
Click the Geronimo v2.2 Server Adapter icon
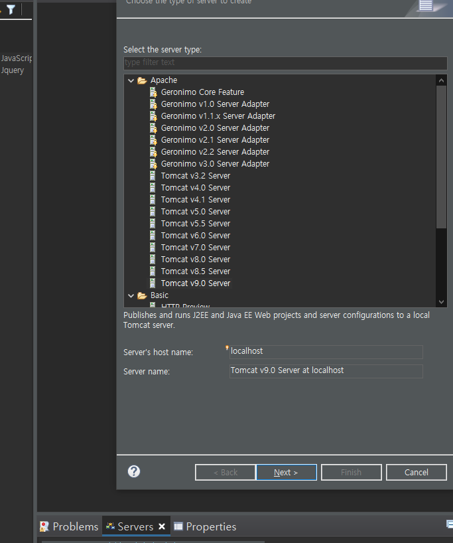pyautogui.click(x=153, y=152)
